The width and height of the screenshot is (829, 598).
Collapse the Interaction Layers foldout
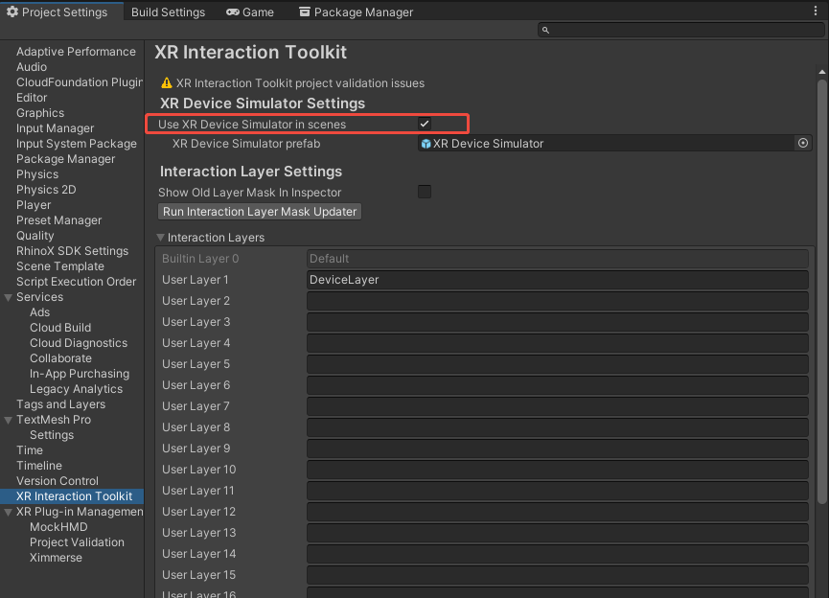(x=161, y=238)
